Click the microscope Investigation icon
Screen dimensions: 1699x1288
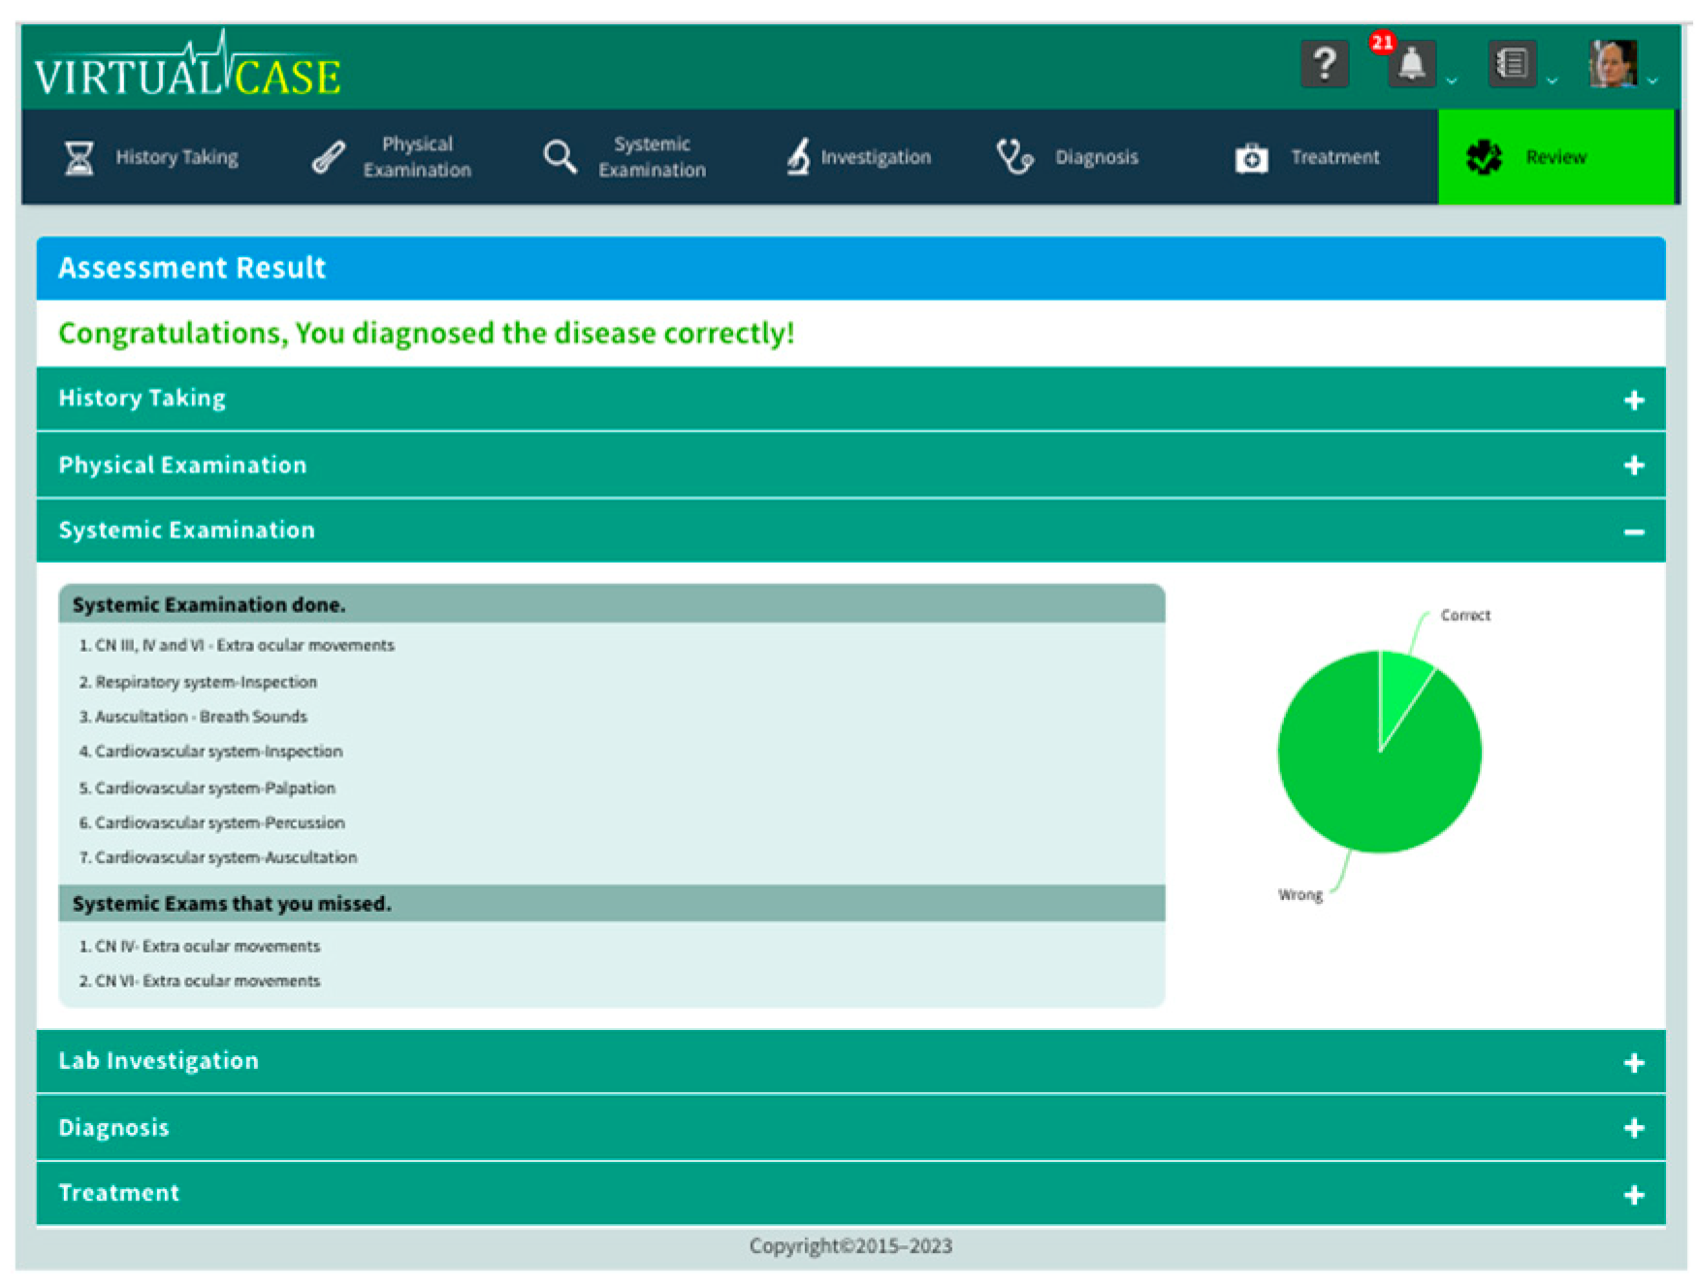pyautogui.click(x=798, y=157)
